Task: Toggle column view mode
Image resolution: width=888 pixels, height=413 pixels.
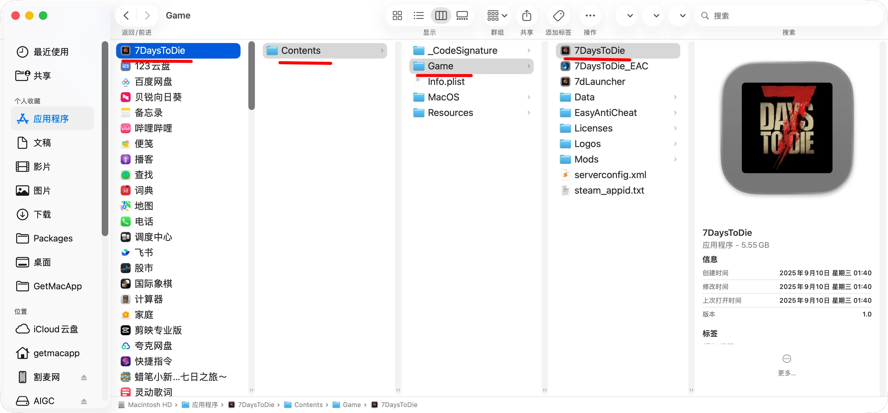Action: [x=441, y=16]
